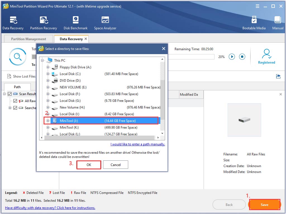Open Disk Benchmark tool
The width and height of the screenshot is (286, 214).
[75, 23]
